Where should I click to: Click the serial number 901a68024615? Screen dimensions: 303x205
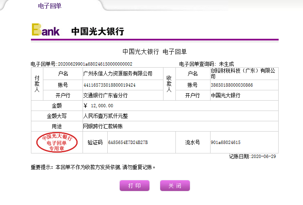coord(225,142)
